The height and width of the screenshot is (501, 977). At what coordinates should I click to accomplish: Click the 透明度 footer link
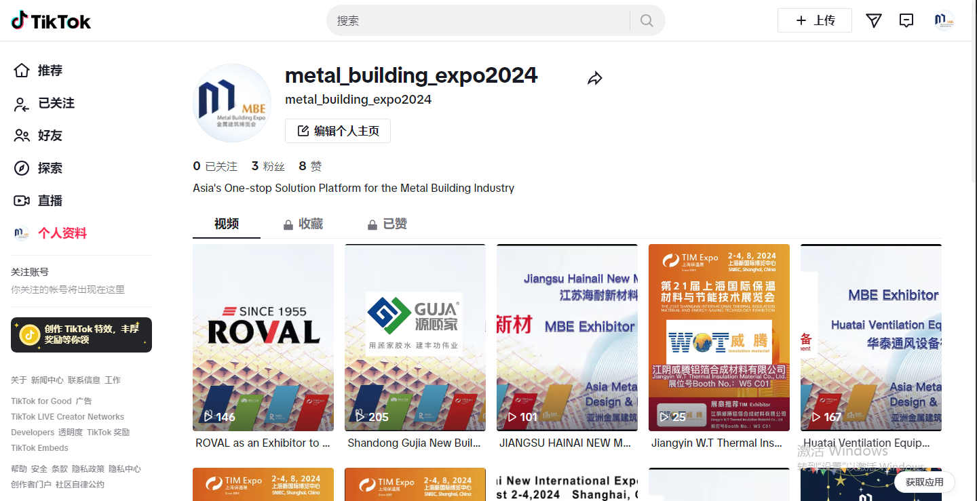point(71,433)
